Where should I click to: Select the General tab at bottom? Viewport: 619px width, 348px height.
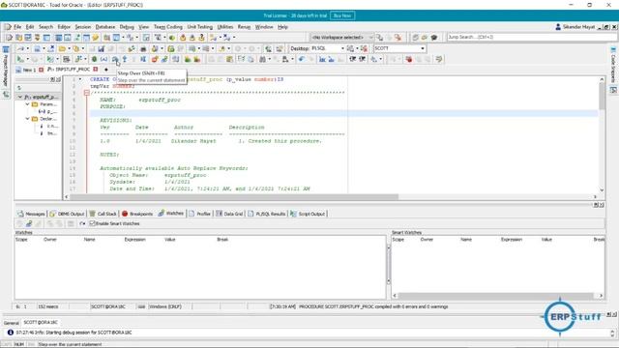point(11,323)
